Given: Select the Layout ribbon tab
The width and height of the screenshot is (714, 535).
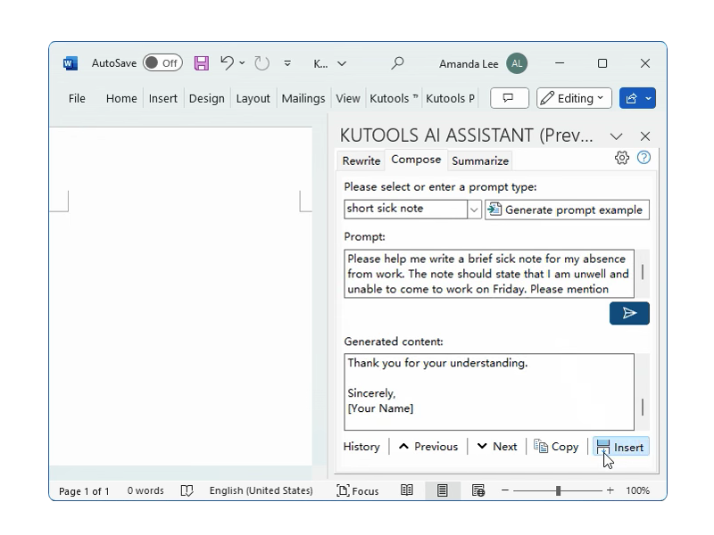Looking at the screenshot, I should click(x=253, y=98).
